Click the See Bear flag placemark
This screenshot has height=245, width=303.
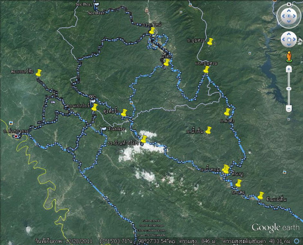tap(96, 6)
